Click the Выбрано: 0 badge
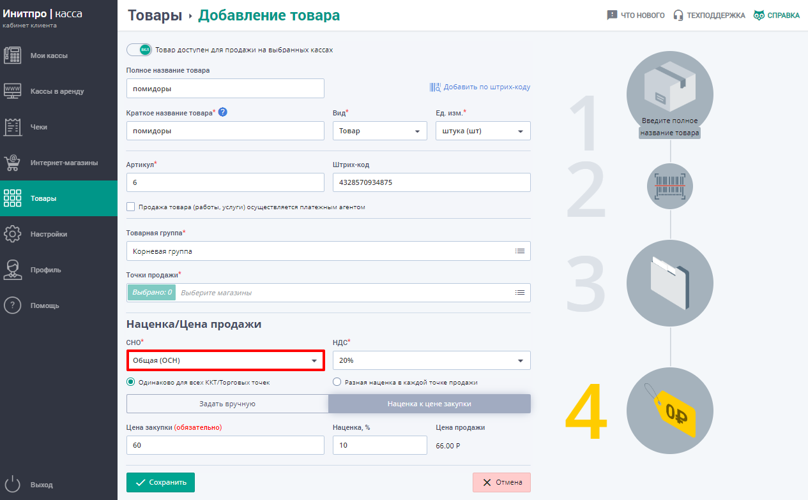808x500 pixels. pos(151,293)
